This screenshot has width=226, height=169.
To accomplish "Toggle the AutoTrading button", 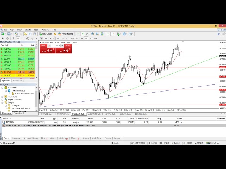I will pos(66,34).
